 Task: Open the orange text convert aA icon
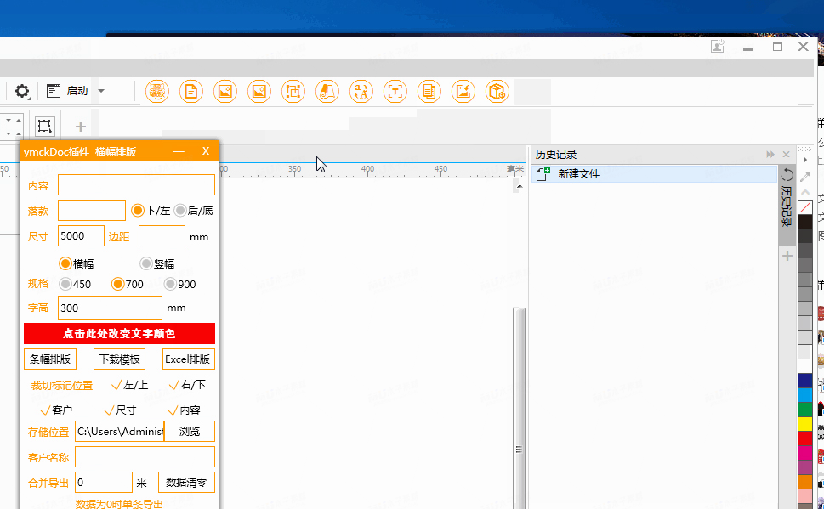coord(361,92)
